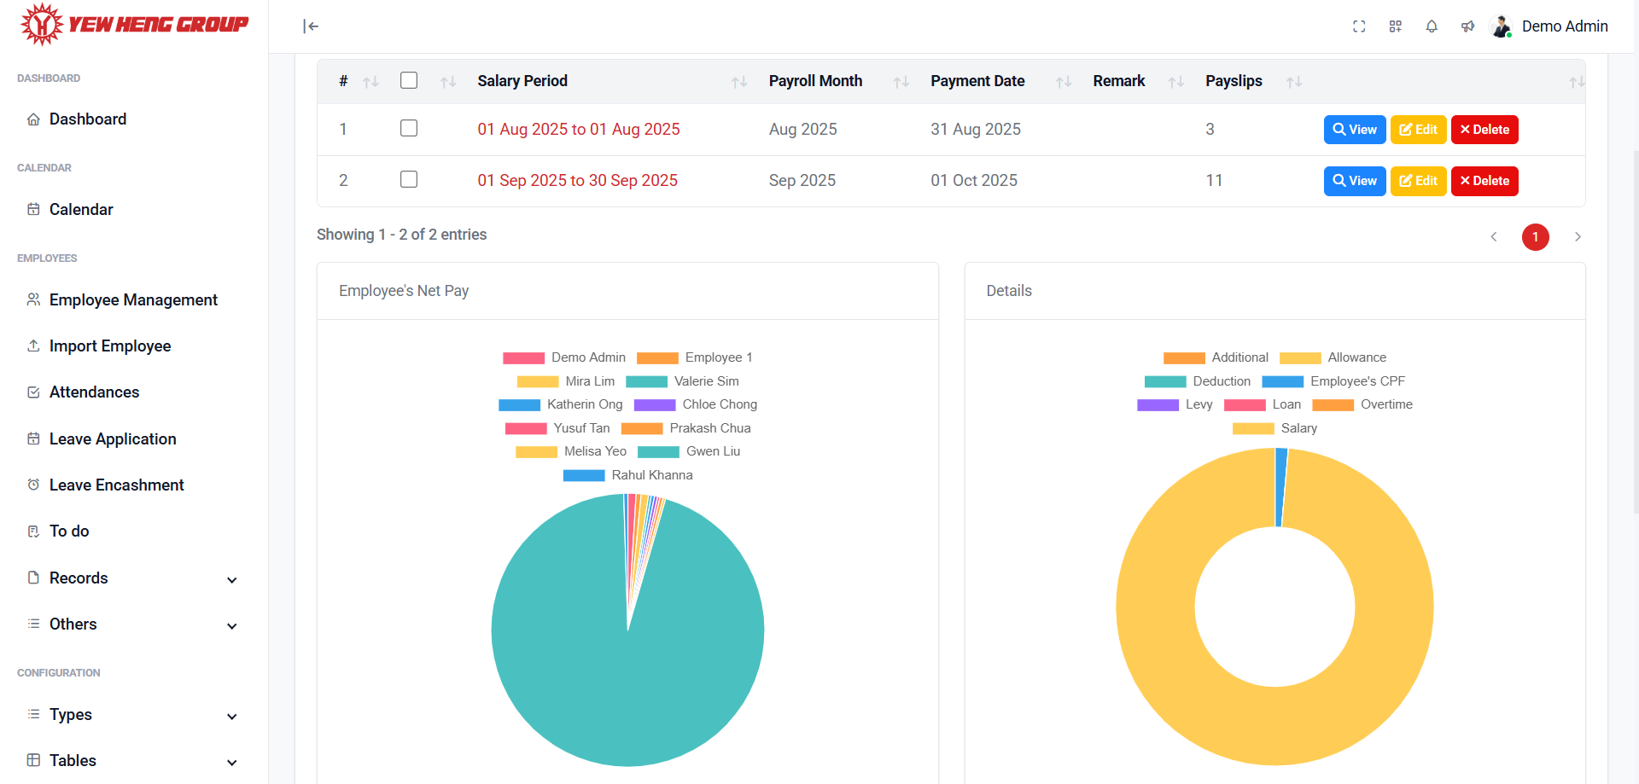Sort by Salary Period column arrows
1639x784 pixels.
(738, 82)
